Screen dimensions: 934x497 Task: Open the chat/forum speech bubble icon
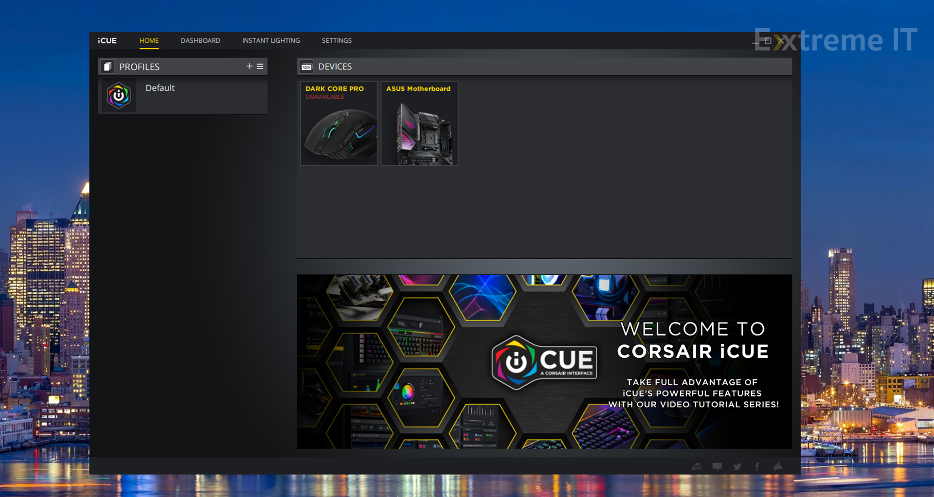click(x=717, y=466)
